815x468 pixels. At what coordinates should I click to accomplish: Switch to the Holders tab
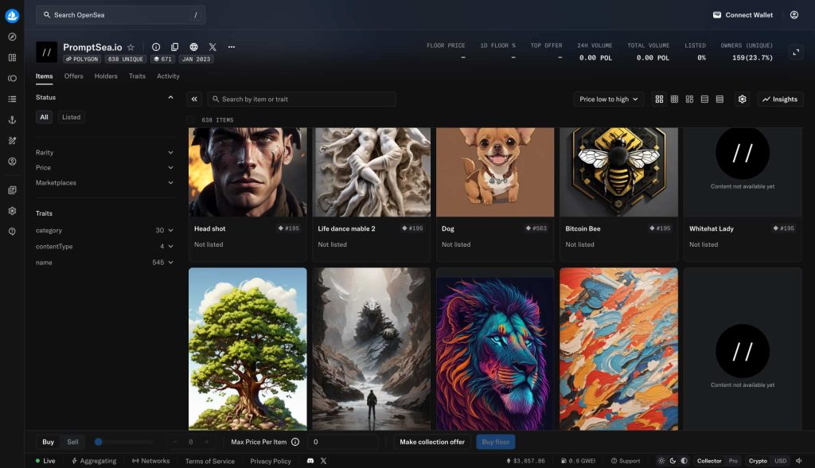106,76
